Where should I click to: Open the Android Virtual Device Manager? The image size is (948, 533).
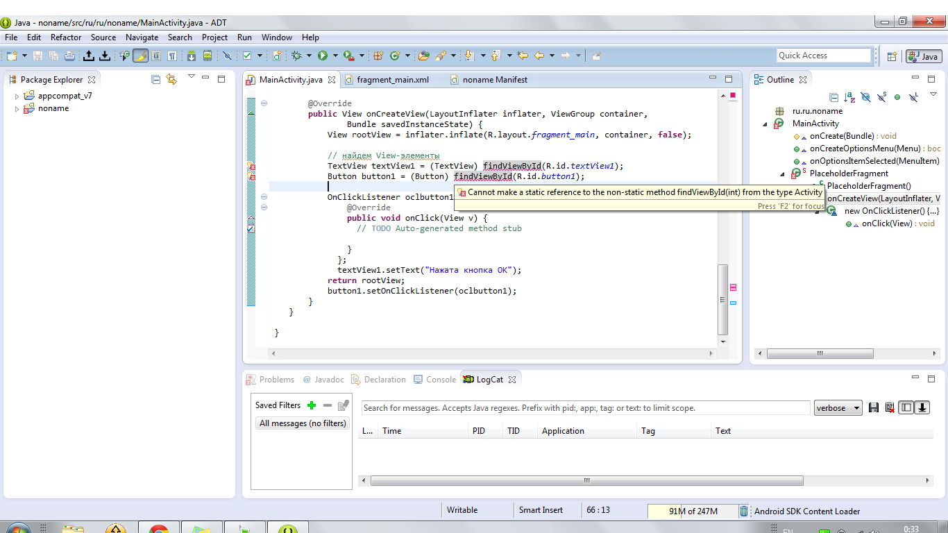point(207,56)
